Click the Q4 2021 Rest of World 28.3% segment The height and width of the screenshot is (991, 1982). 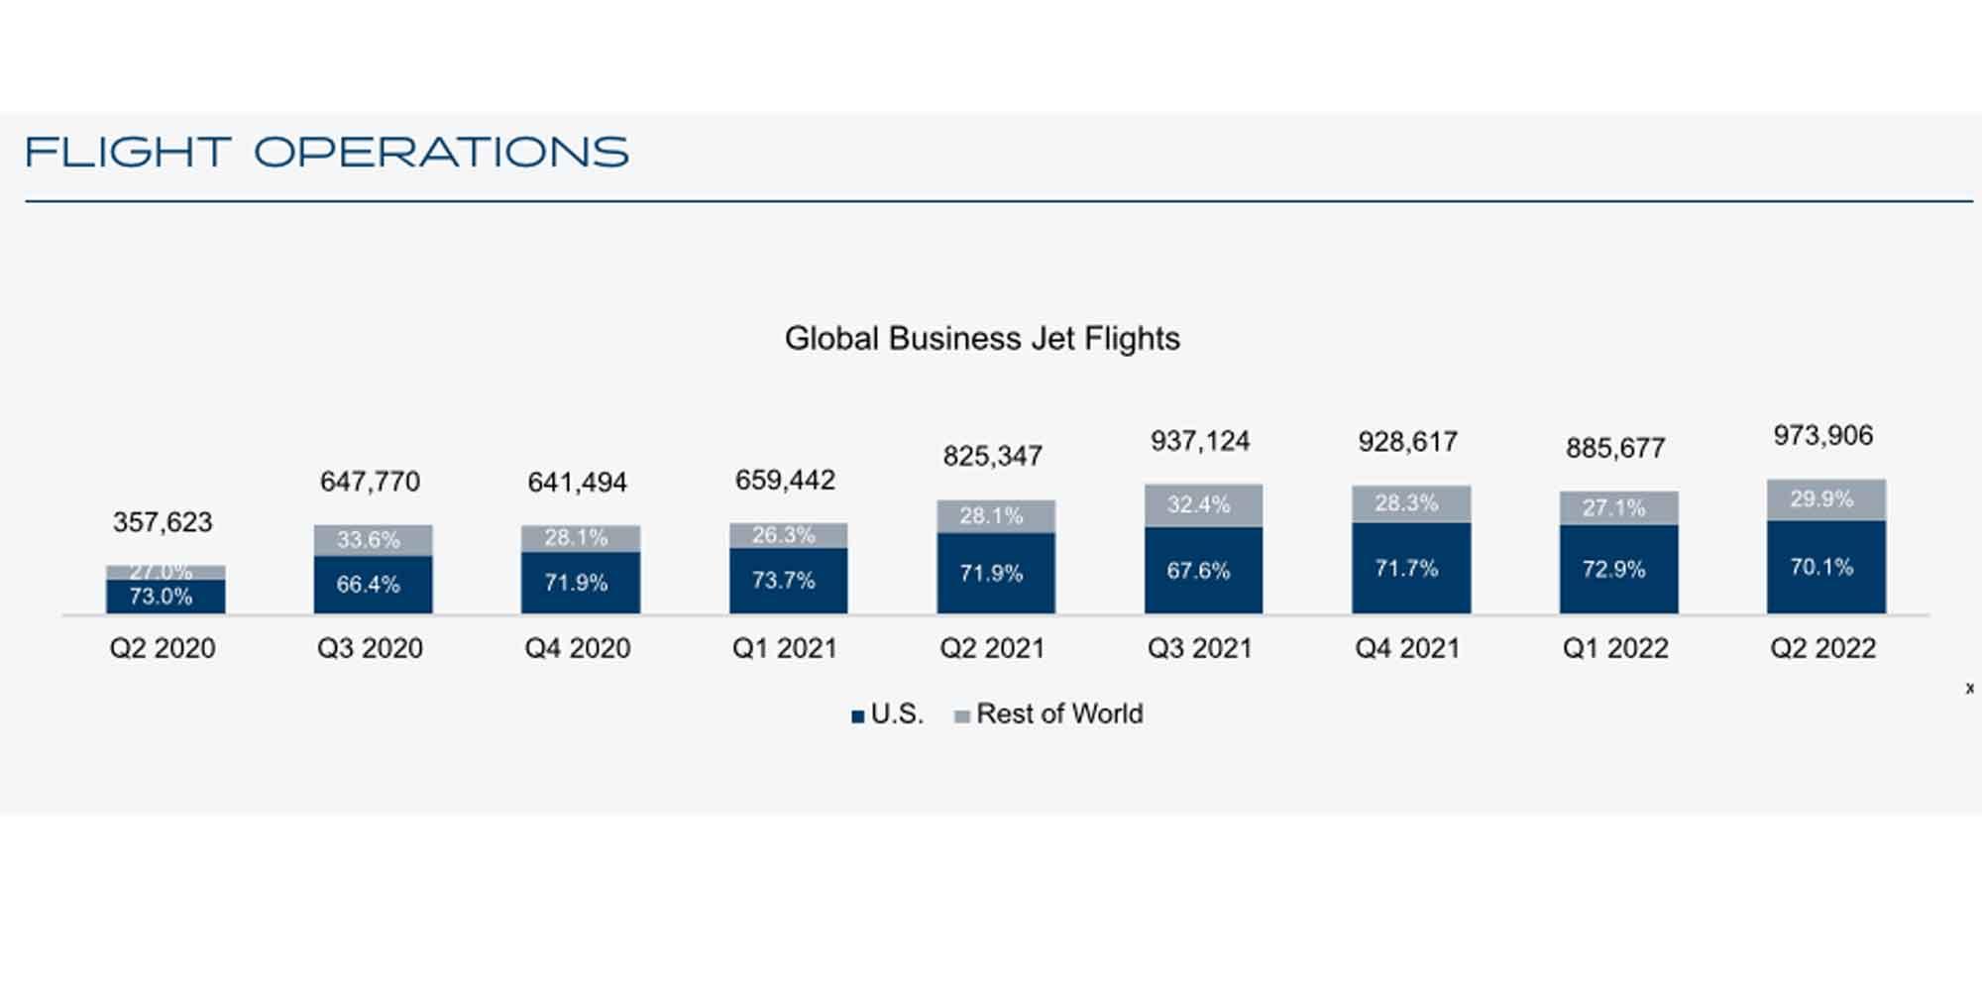[x=1410, y=503]
